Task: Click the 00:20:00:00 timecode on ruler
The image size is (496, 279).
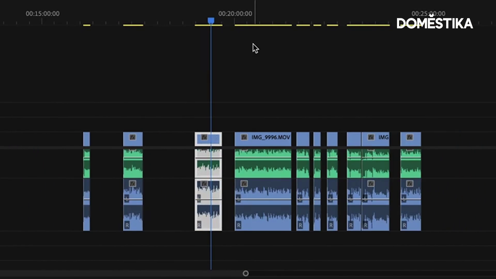Action: 235,14
